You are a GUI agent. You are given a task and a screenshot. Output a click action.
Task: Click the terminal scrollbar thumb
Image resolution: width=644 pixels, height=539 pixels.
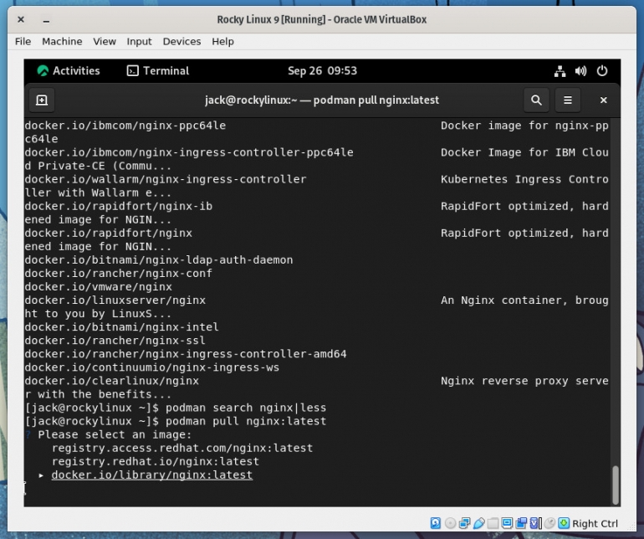pyautogui.click(x=616, y=485)
